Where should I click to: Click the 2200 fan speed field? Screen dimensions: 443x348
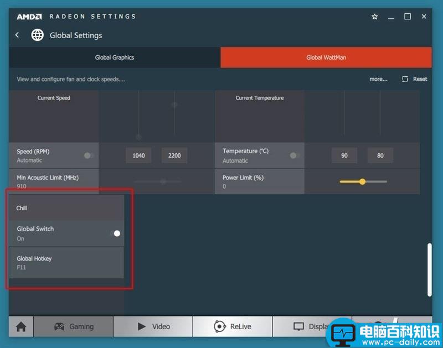coord(174,155)
